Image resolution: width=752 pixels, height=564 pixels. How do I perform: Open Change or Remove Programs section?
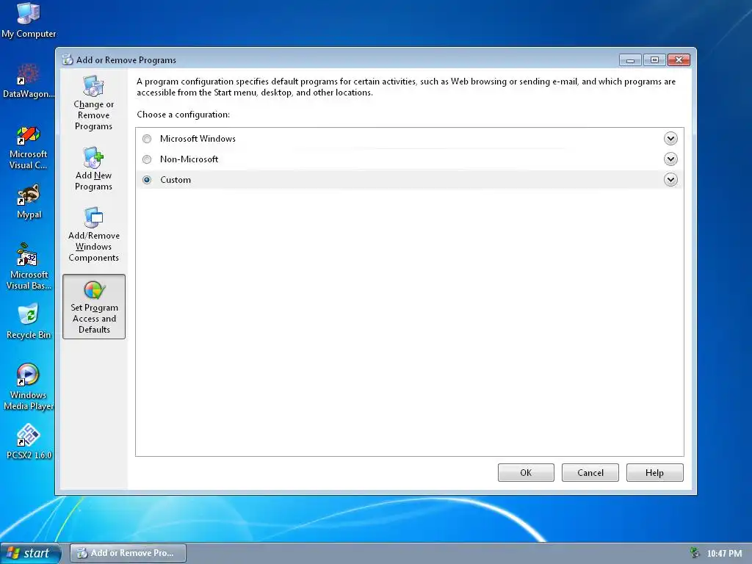point(93,103)
